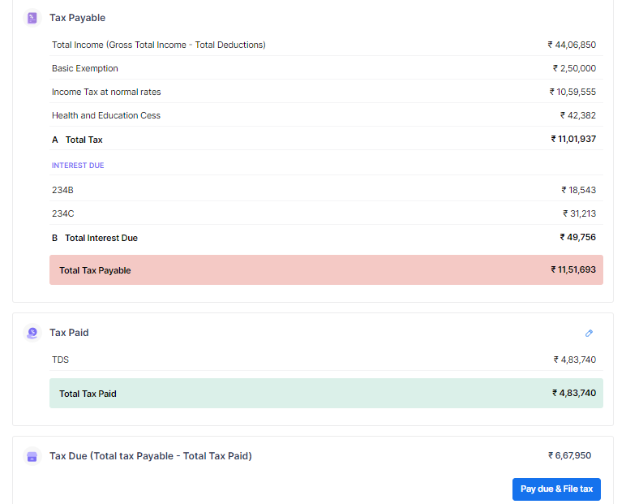Click the Tax Paid section icon
Screen dimensions: 626x504
click(x=32, y=333)
